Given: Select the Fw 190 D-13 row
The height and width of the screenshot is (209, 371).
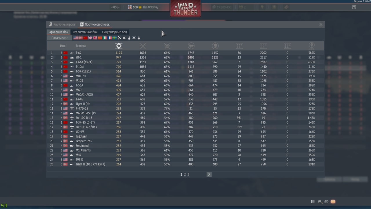Looking at the screenshot, I should pos(185,118).
